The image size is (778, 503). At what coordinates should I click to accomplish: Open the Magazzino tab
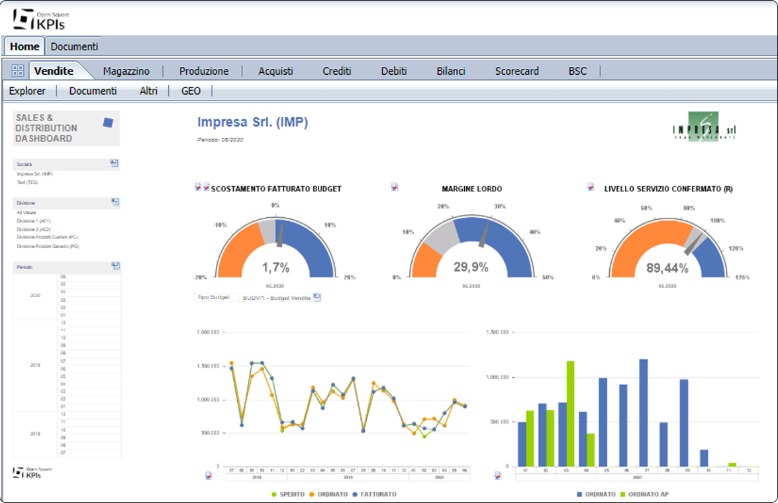(126, 71)
